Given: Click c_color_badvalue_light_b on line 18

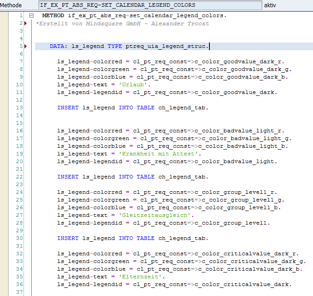Looking at the screenshot, I should tap(242, 146).
